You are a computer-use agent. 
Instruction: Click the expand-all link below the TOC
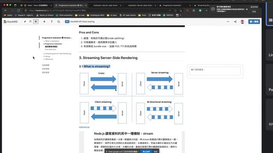(x=46, y=65)
